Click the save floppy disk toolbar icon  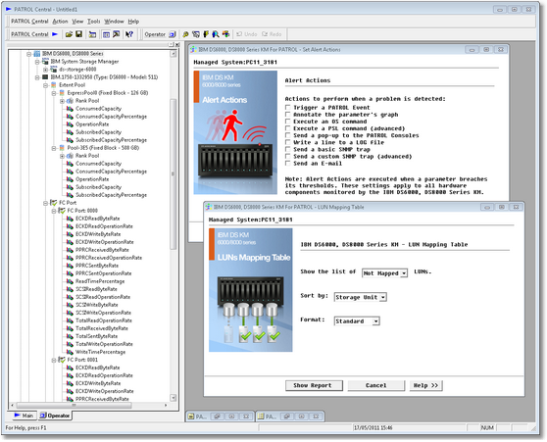tap(78, 34)
